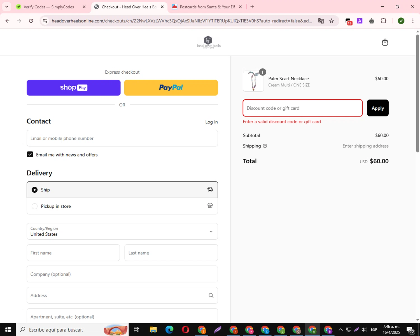Open the purple A extension

[x=360, y=21]
